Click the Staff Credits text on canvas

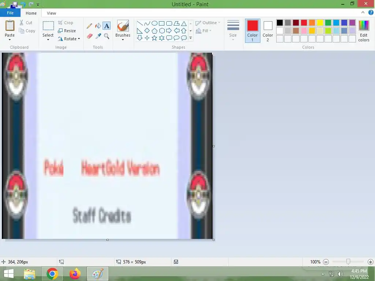[102, 215]
